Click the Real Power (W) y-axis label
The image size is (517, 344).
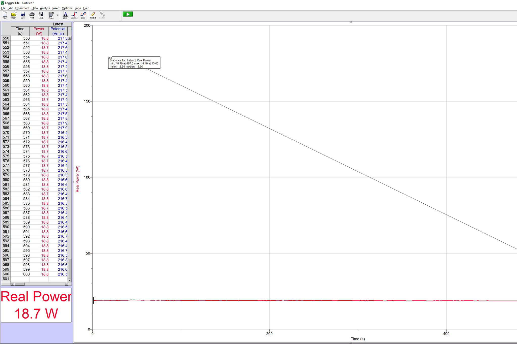pos(77,179)
